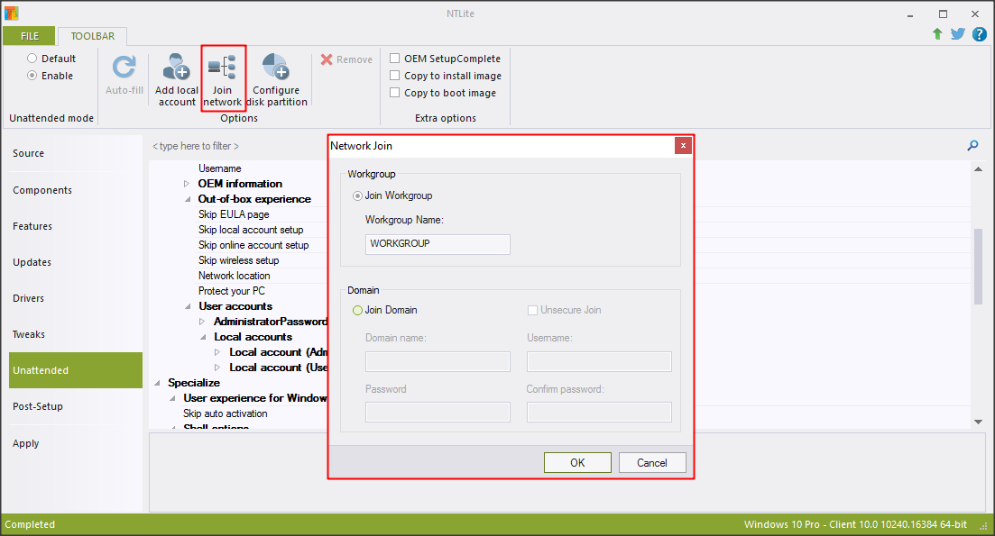Select Default unattended mode radio

tap(32, 59)
